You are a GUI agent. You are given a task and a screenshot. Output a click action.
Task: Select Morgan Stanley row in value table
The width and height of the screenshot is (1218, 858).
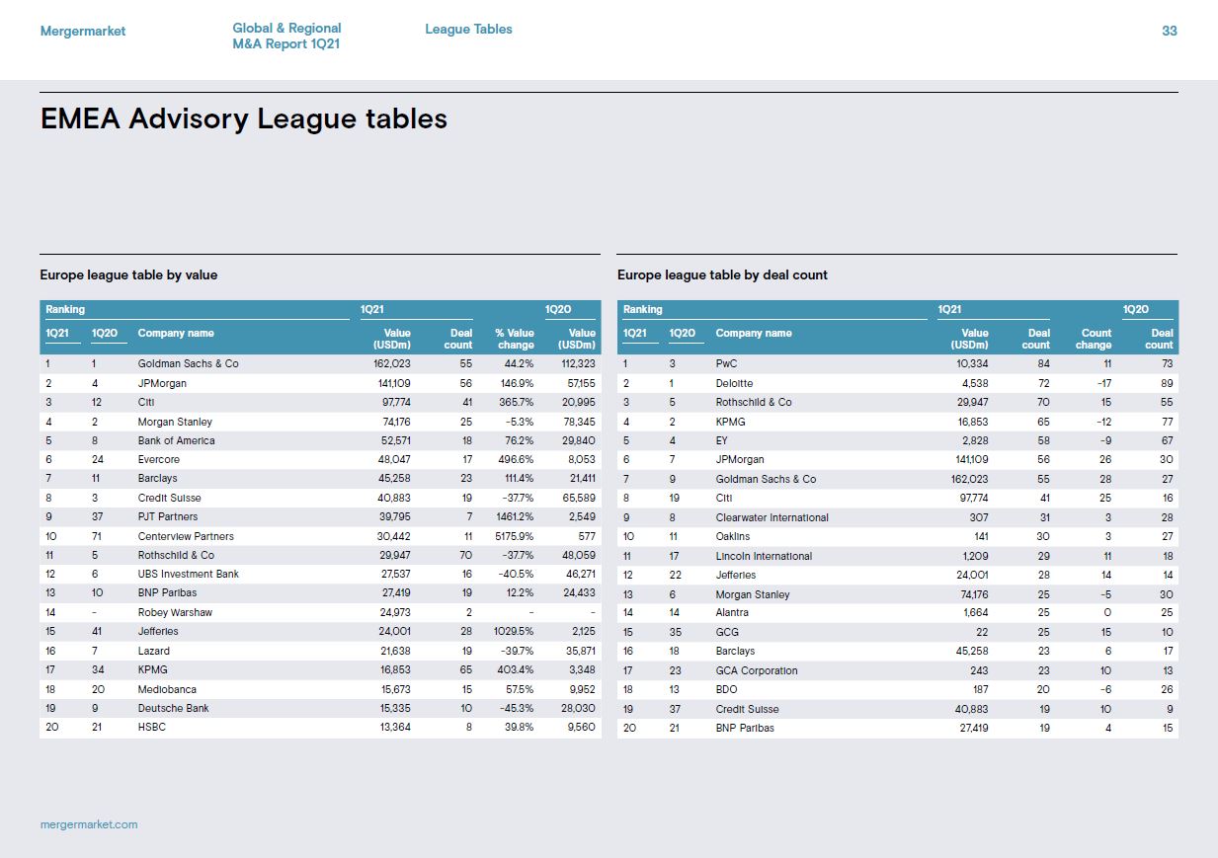pyautogui.click(x=320, y=422)
